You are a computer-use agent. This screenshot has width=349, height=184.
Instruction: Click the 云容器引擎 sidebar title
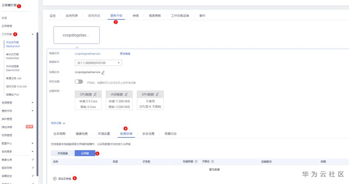9,5
